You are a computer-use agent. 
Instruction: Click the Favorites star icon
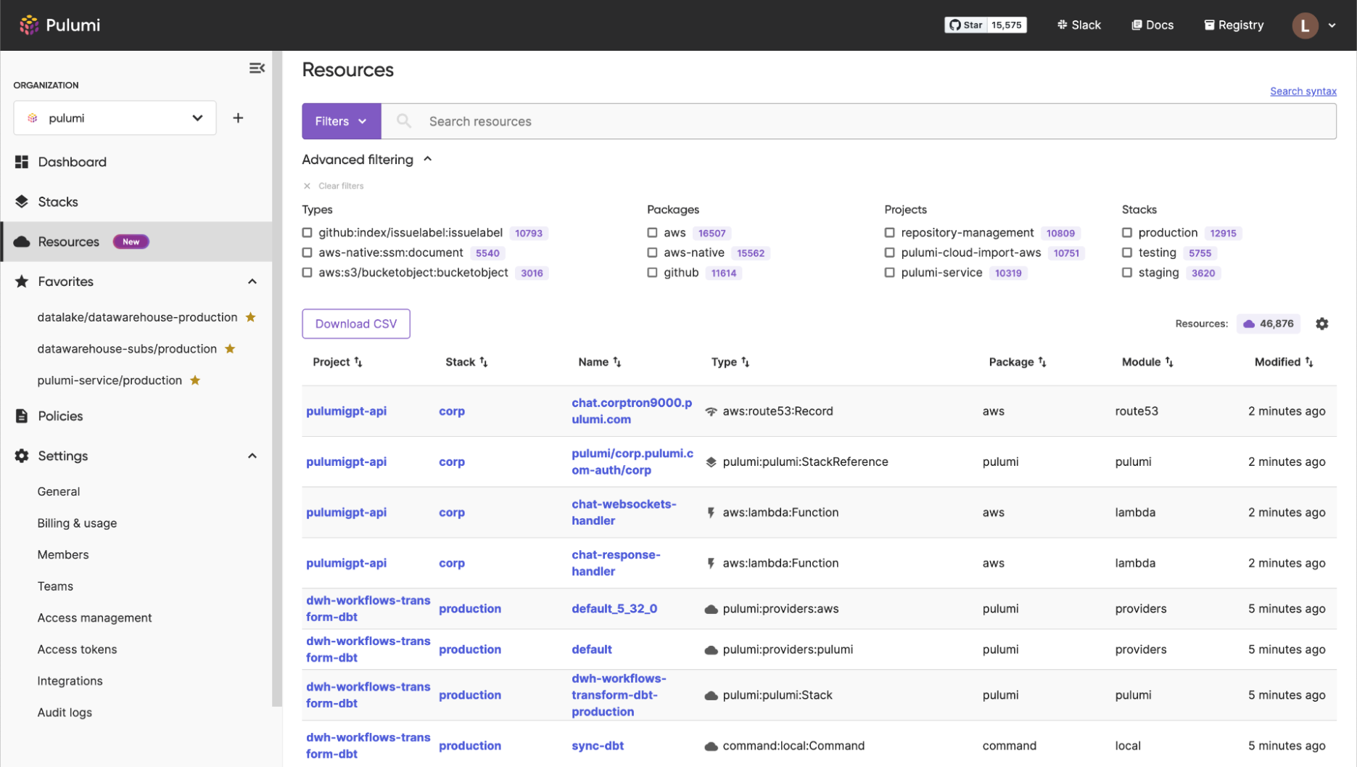(22, 282)
